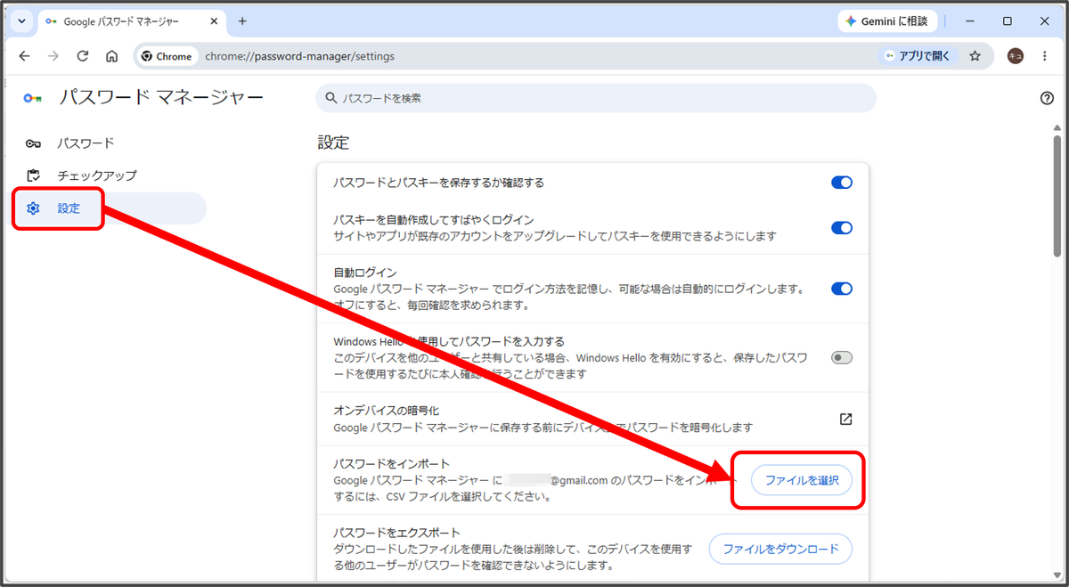Reload the page

(x=83, y=56)
